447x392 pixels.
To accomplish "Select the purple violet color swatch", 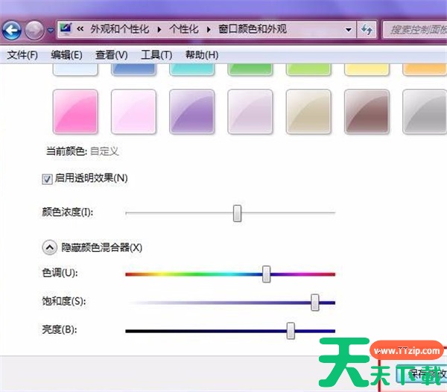I will point(192,112).
